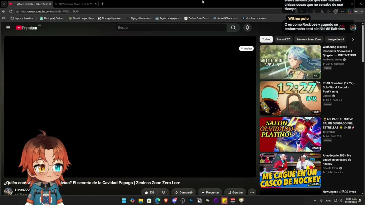The height and width of the screenshot is (205, 365).
Task: Like the video with thumbs-up button
Action: [x=150, y=192]
